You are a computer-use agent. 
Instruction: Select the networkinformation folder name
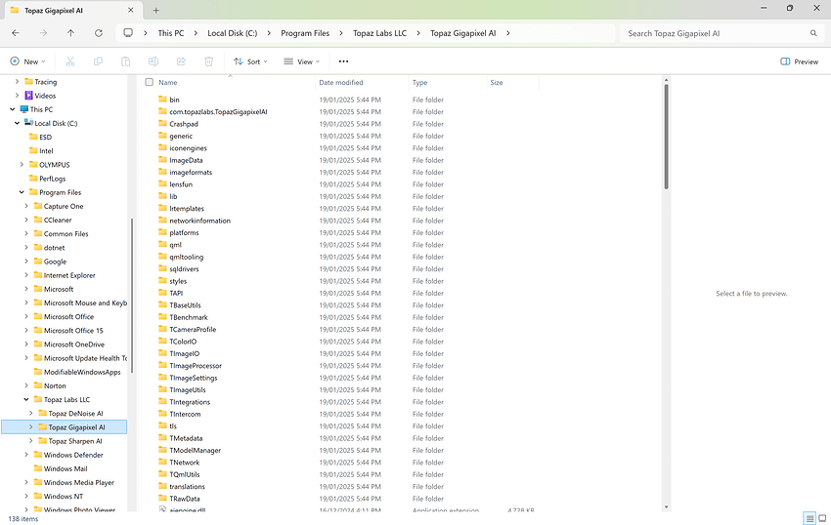pyautogui.click(x=199, y=221)
